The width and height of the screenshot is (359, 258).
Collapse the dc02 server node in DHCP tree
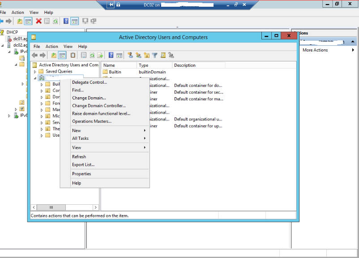[x=3, y=45]
